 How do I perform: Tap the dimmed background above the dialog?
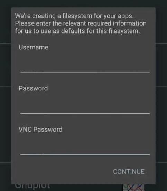84,3
